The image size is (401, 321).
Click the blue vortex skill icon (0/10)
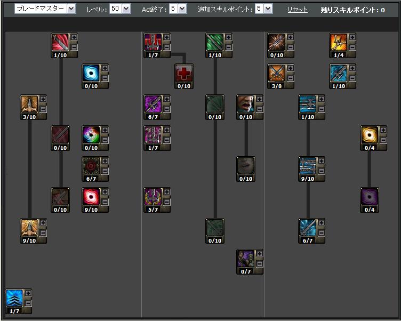tap(91, 73)
